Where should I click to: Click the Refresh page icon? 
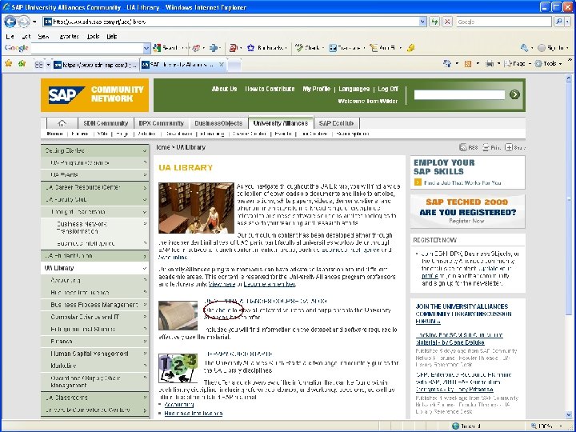click(x=434, y=22)
